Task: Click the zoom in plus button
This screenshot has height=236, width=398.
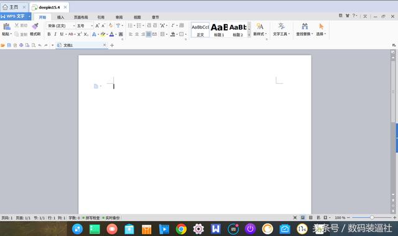Action: pyautogui.click(x=395, y=217)
